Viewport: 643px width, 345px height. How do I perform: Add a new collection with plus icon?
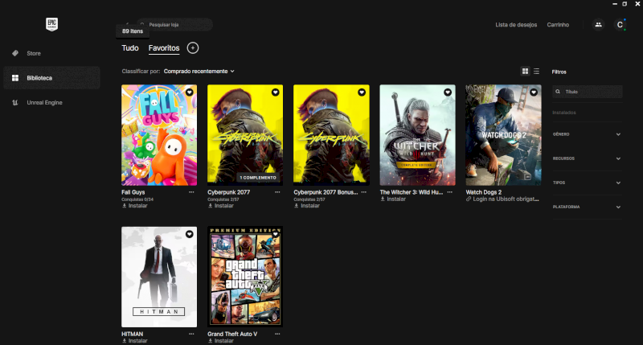(193, 48)
